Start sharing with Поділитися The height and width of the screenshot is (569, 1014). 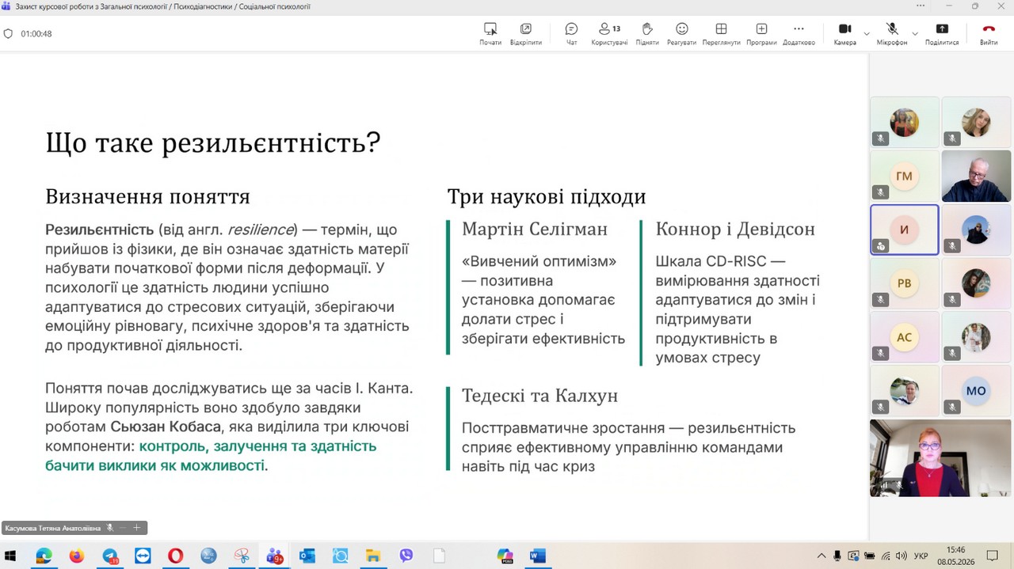(x=942, y=33)
